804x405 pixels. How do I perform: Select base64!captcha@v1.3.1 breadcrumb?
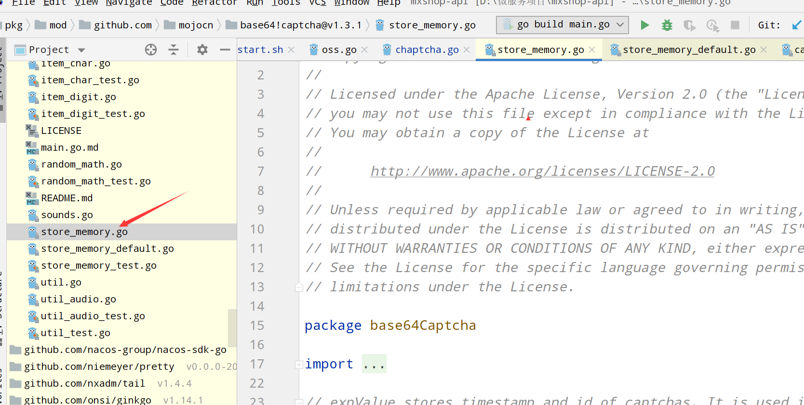click(294, 25)
